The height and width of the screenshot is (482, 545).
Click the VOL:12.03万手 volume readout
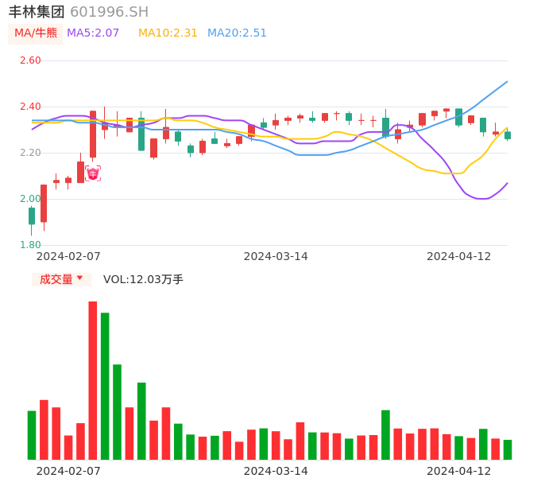click(143, 279)
